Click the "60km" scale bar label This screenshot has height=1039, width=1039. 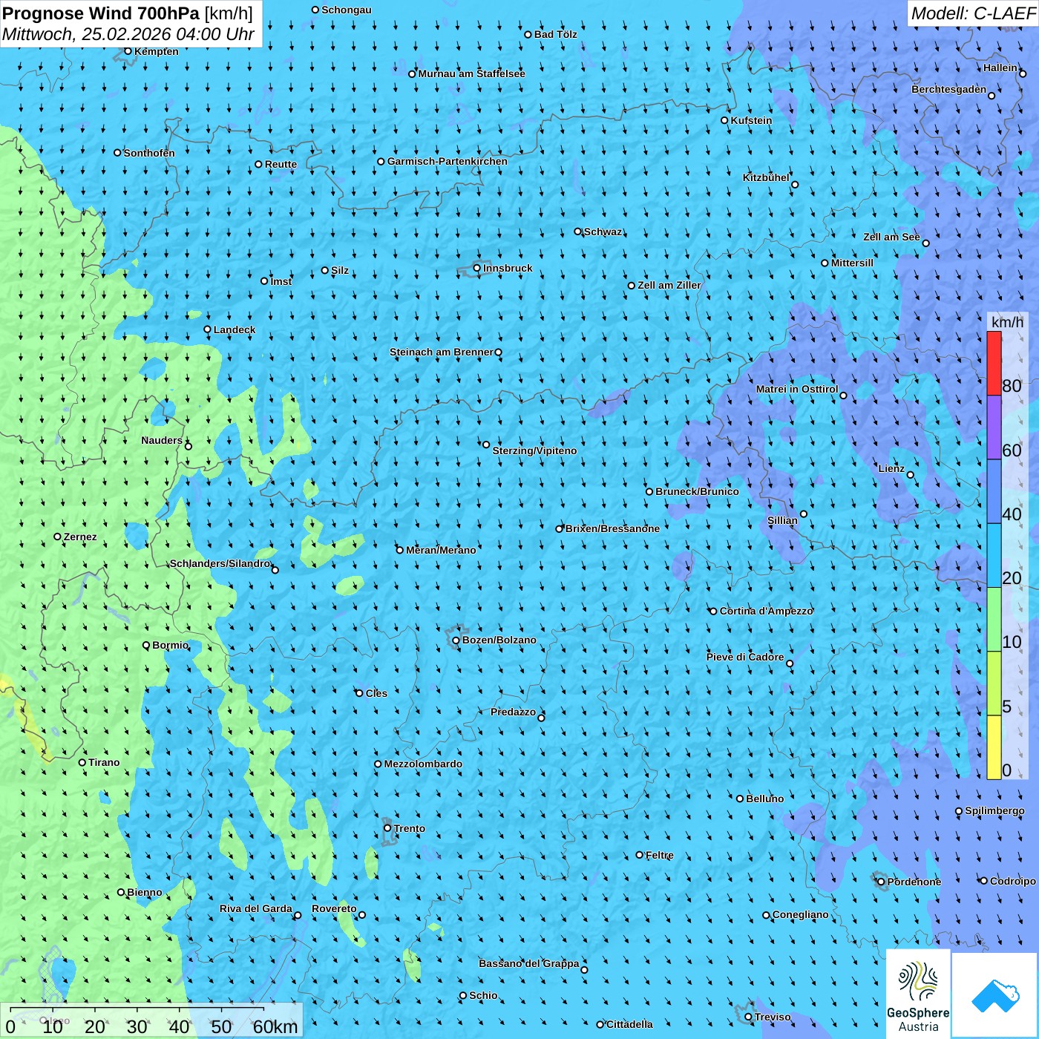[275, 1026]
